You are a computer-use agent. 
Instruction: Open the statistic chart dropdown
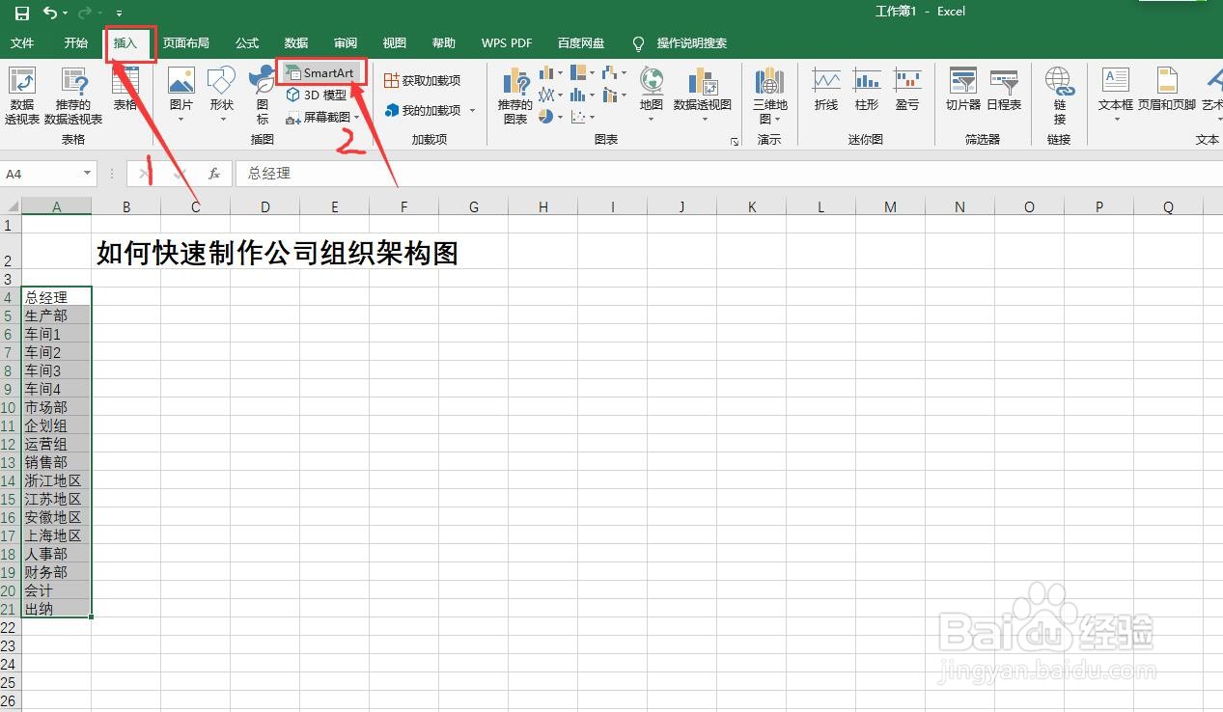[582, 95]
